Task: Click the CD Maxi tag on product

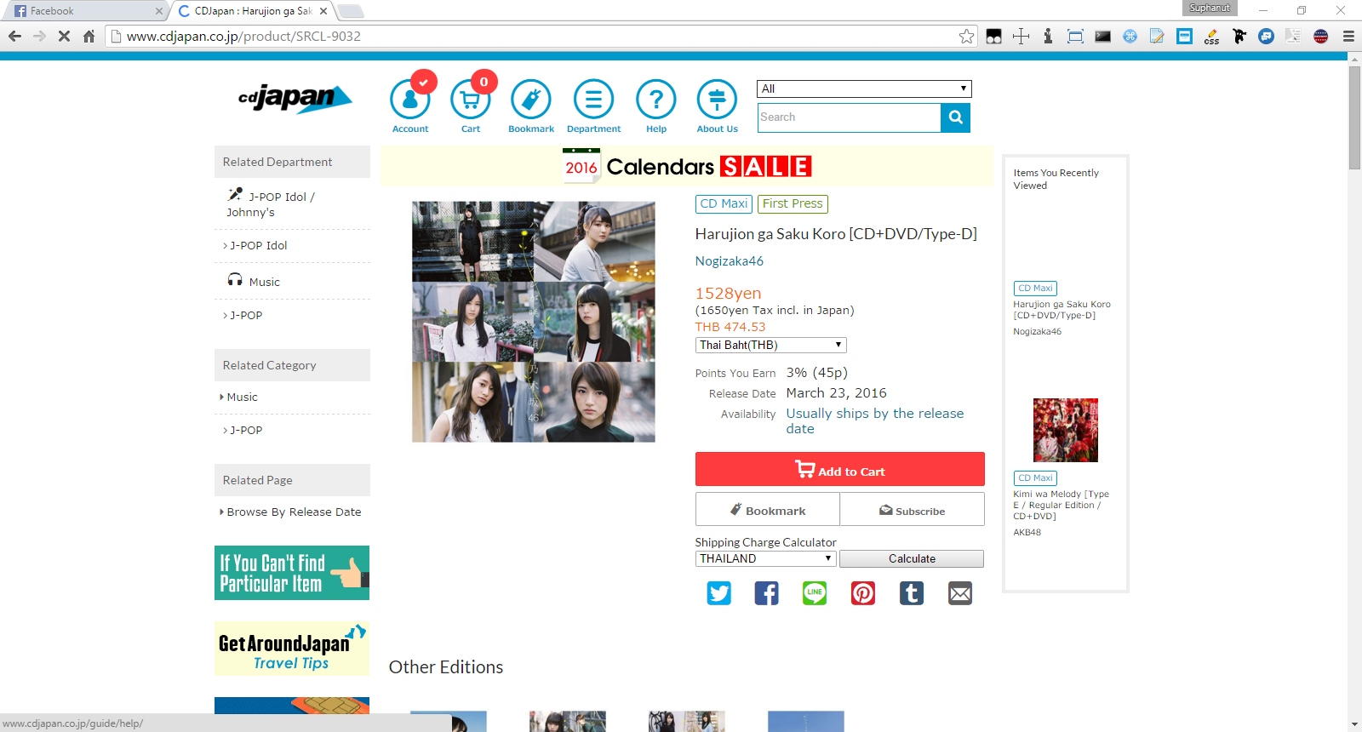Action: tap(724, 203)
